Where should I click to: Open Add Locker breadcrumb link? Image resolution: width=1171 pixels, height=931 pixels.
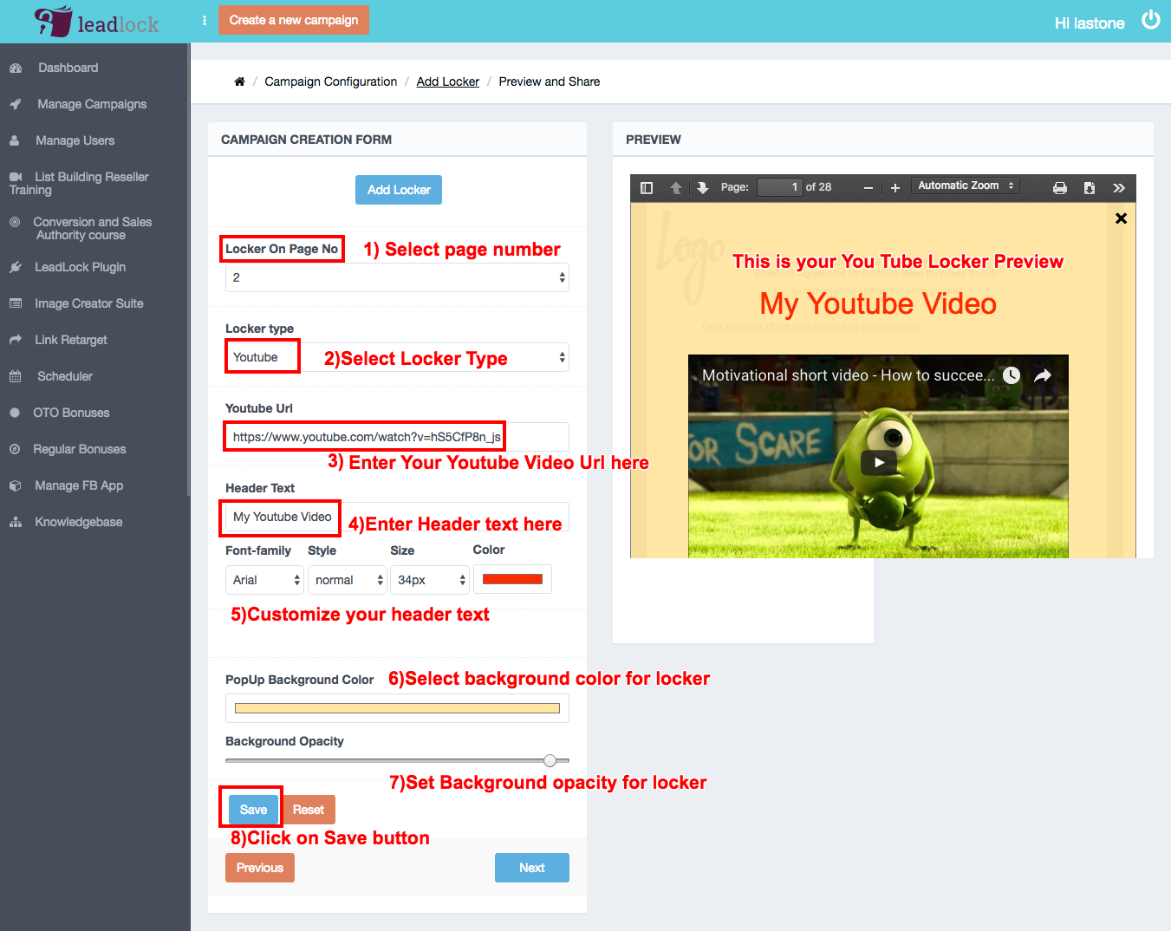point(447,81)
